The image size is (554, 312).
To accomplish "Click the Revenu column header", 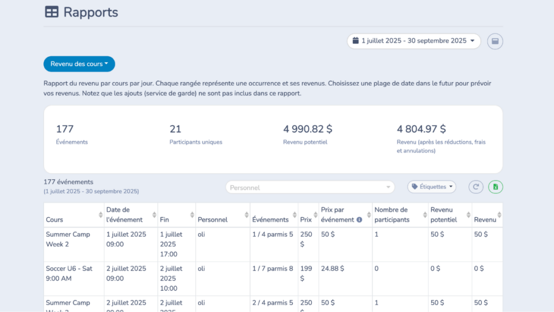I will [485, 220].
